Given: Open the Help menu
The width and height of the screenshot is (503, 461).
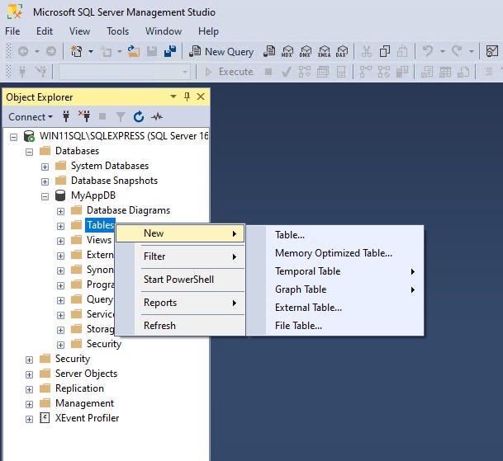Looking at the screenshot, I should [208, 31].
